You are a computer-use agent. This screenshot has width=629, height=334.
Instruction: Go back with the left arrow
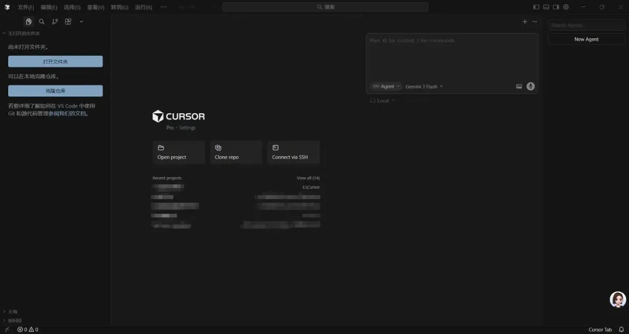pos(182,7)
